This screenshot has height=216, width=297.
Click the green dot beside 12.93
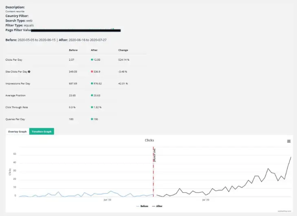coord(92,60)
